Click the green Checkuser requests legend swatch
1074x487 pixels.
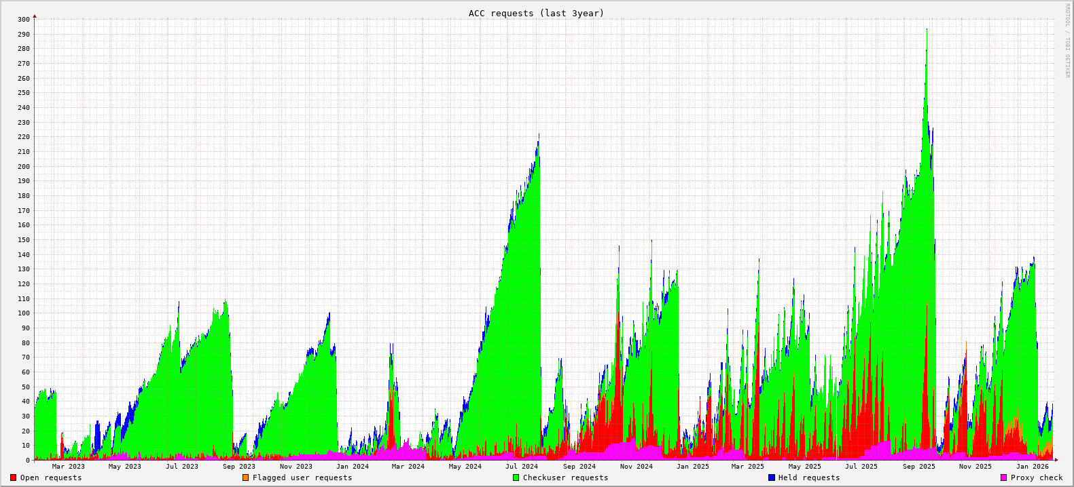(516, 478)
